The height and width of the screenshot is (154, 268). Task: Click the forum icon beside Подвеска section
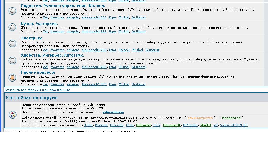pyautogui.click(x=12, y=11)
